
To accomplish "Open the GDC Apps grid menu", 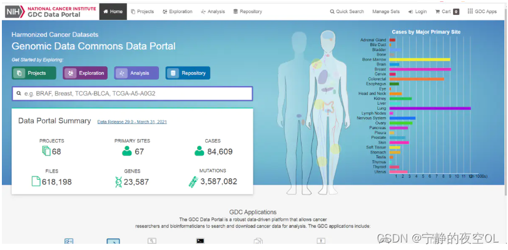I will click(482, 12).
